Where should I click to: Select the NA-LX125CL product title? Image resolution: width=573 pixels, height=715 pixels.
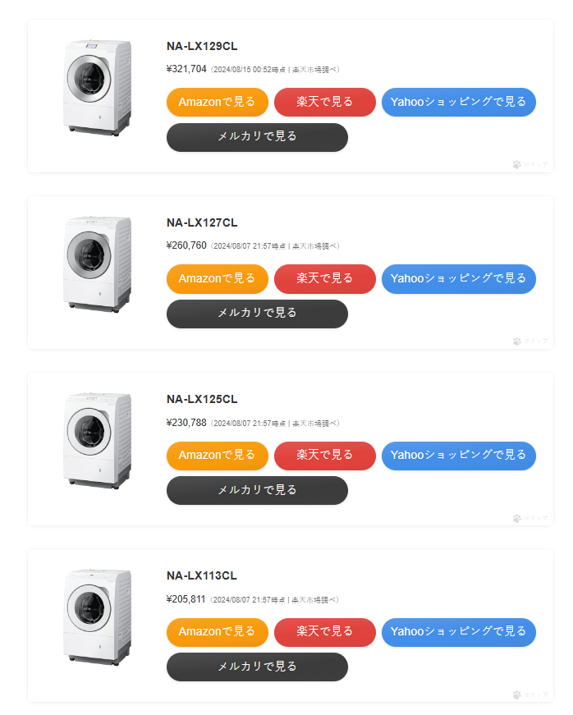[202, 399]
